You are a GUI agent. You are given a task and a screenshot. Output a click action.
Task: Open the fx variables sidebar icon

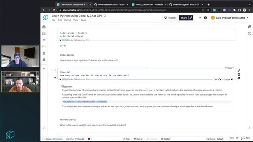[44, 40]
